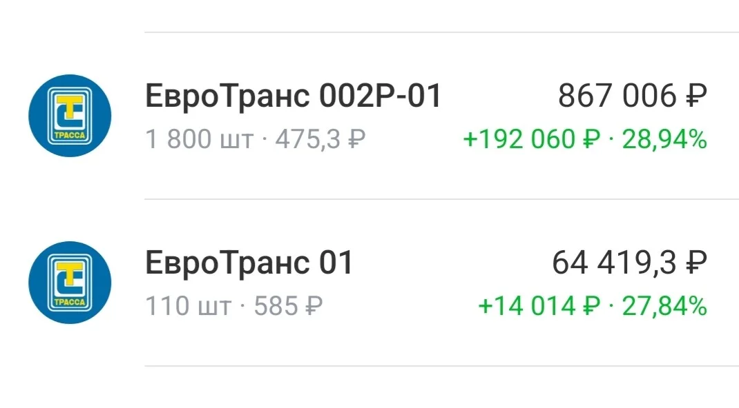The height and width of the screenshot is (408, 739).
Task: Open the ЕвроТранс 002Р-01 bond logo icon
Action: pyautogui.click(x=70, y=116)
